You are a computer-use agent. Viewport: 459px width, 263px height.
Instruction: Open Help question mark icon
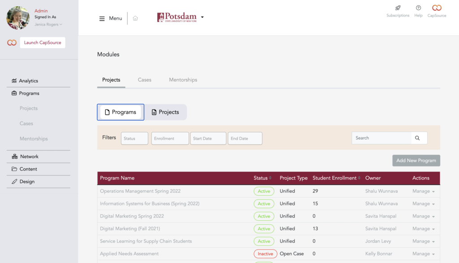point(418,8)
